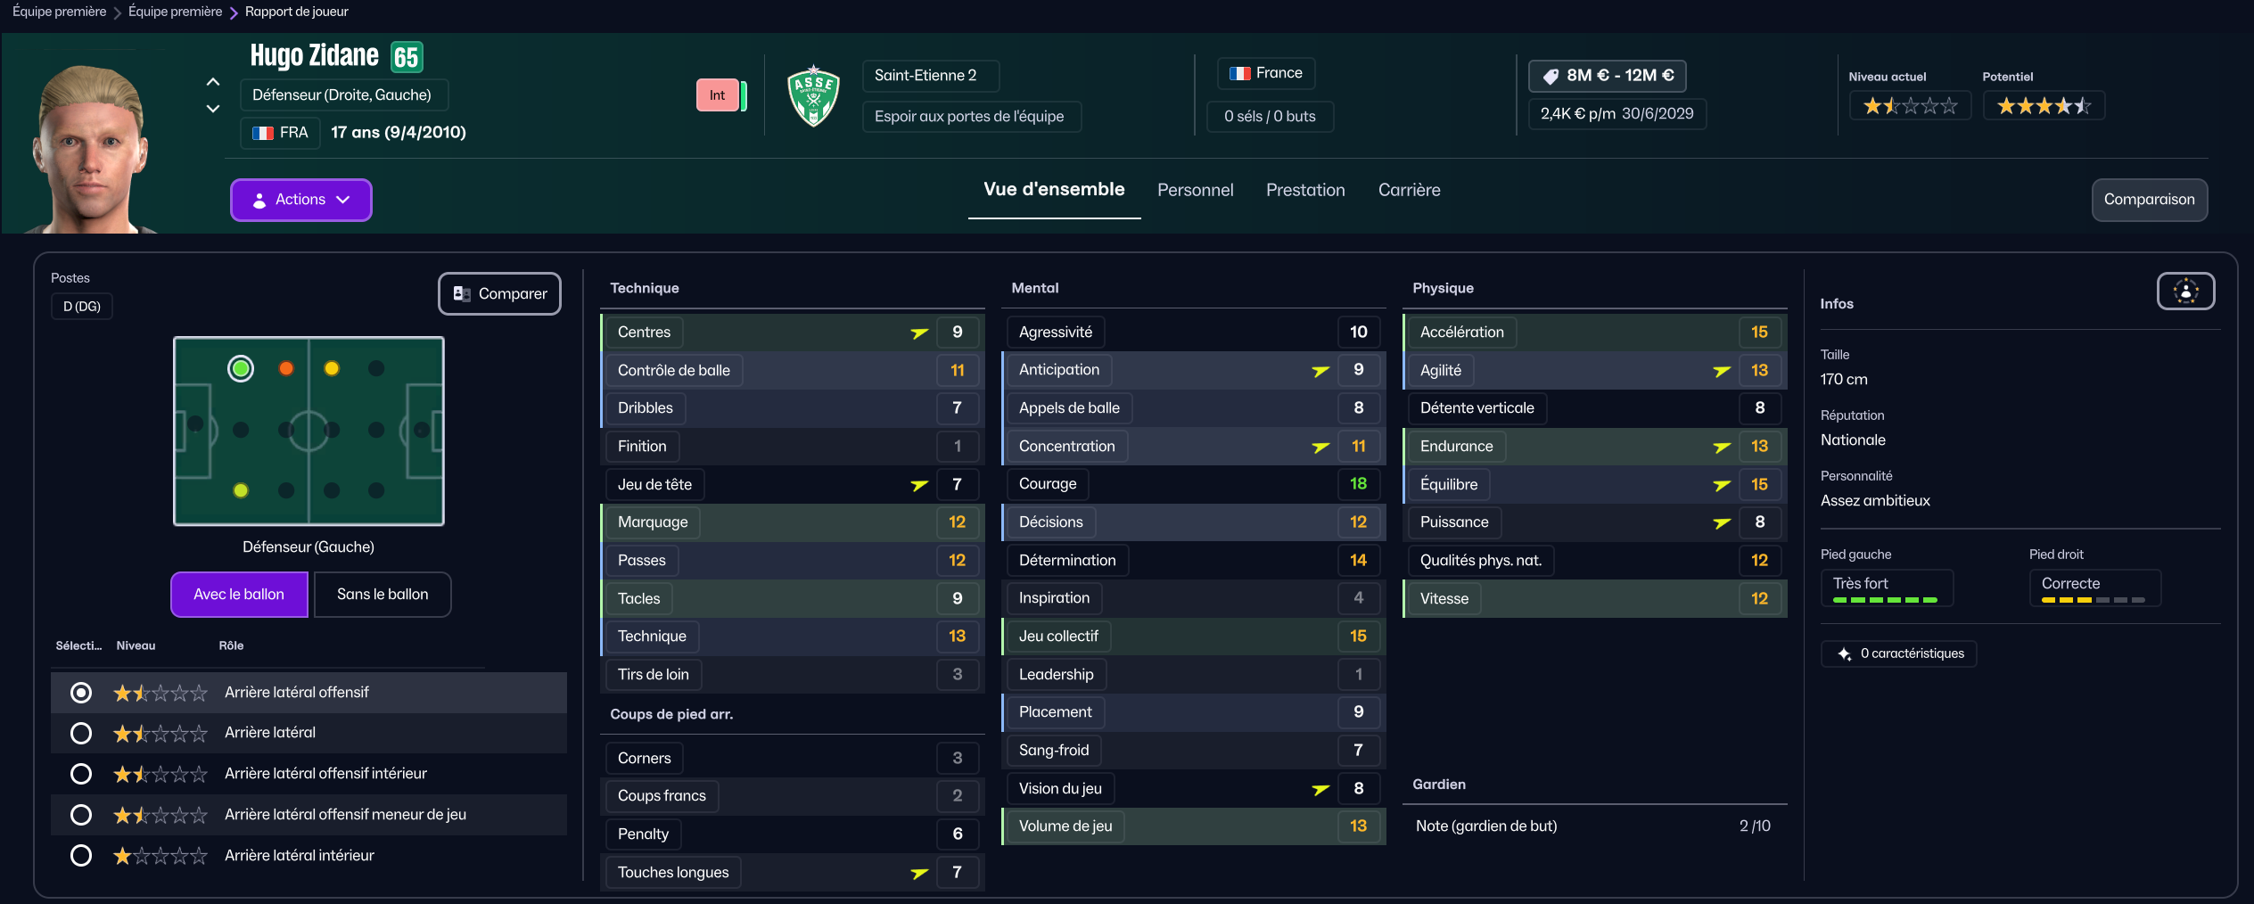This screenshot has height=904, width=2254.
Task: Click the Pied gauche strength indicator bar
Action: [x=1885, y=600]
